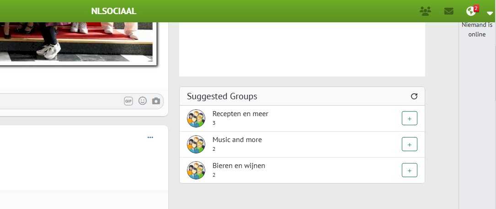Click the Bieren en wijnen group avatar
The height and width of the screenshot is (209, 496).
pyautogui.click(x=196, y=170)
